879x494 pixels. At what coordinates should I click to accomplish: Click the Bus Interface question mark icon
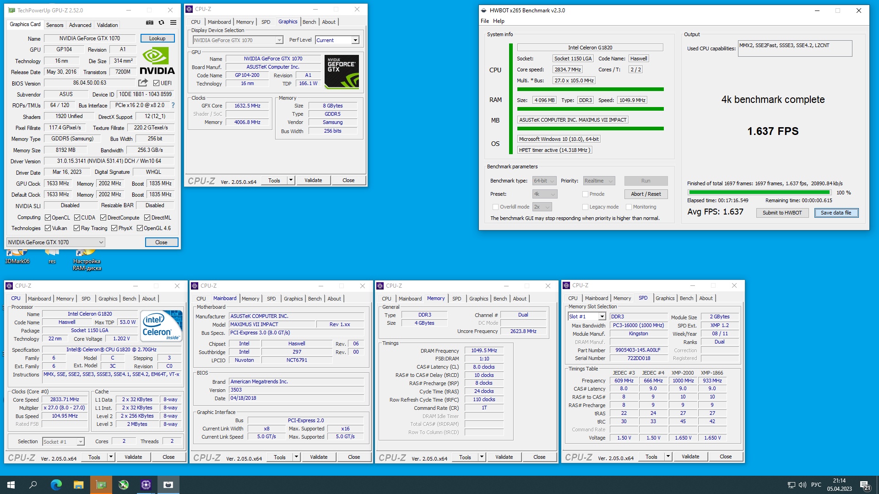pyautogui.click(x=173, y=105)
